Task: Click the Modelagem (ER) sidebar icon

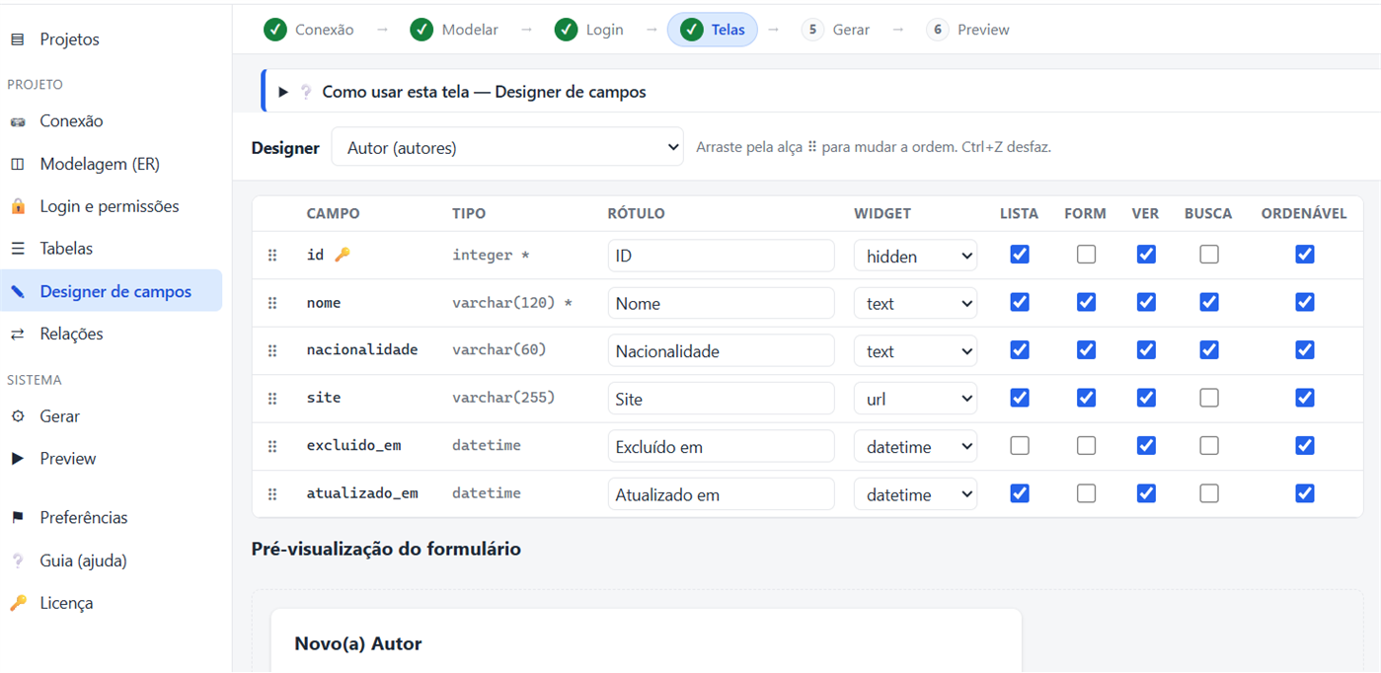Action: coord(17,164)
